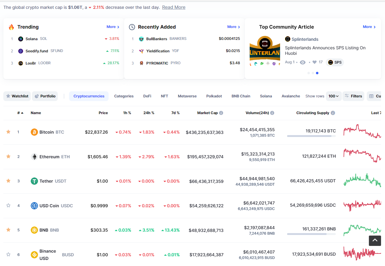Star Binance USD for the watchlist

pos(9,254)
